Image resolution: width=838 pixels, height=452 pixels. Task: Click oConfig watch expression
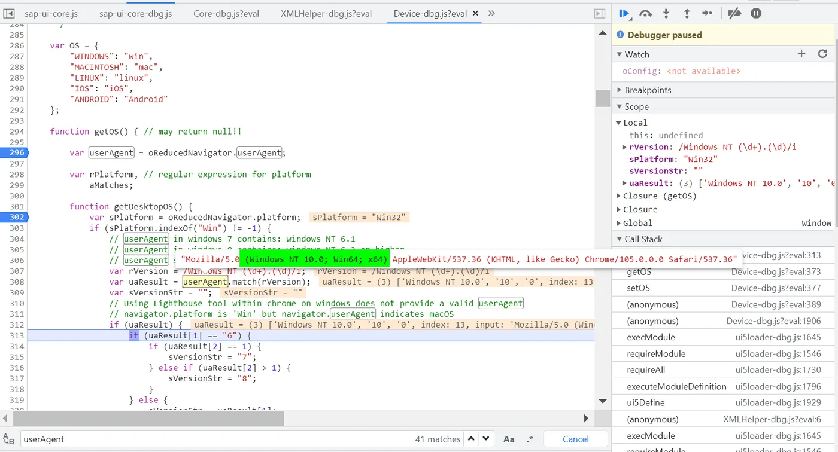click(681, 71)
